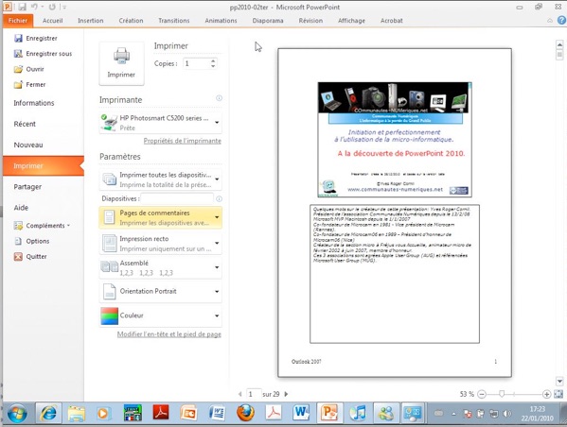Choose Enregistrer sous
The width and height of the screenshot is (567, 427).
(x=43, y=54)
